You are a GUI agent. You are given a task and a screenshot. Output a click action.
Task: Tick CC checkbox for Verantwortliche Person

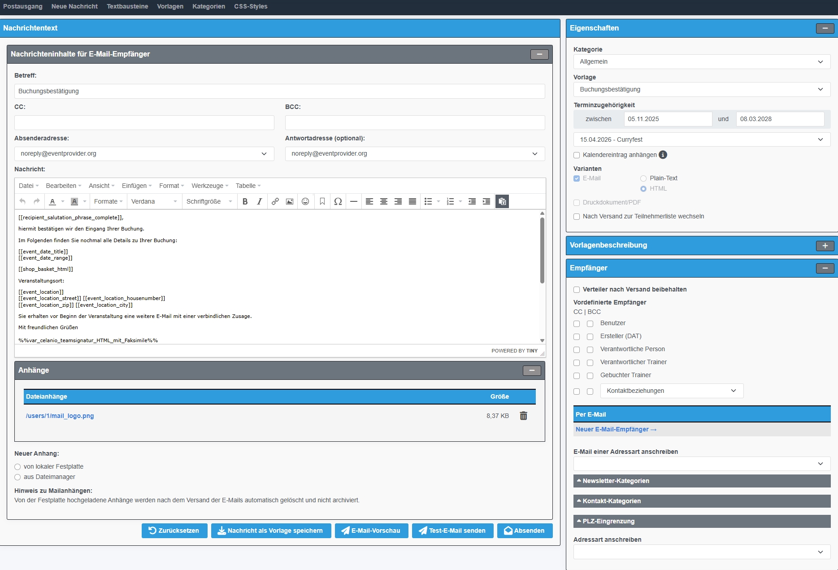pyautogui.click(x=577, y=350)
